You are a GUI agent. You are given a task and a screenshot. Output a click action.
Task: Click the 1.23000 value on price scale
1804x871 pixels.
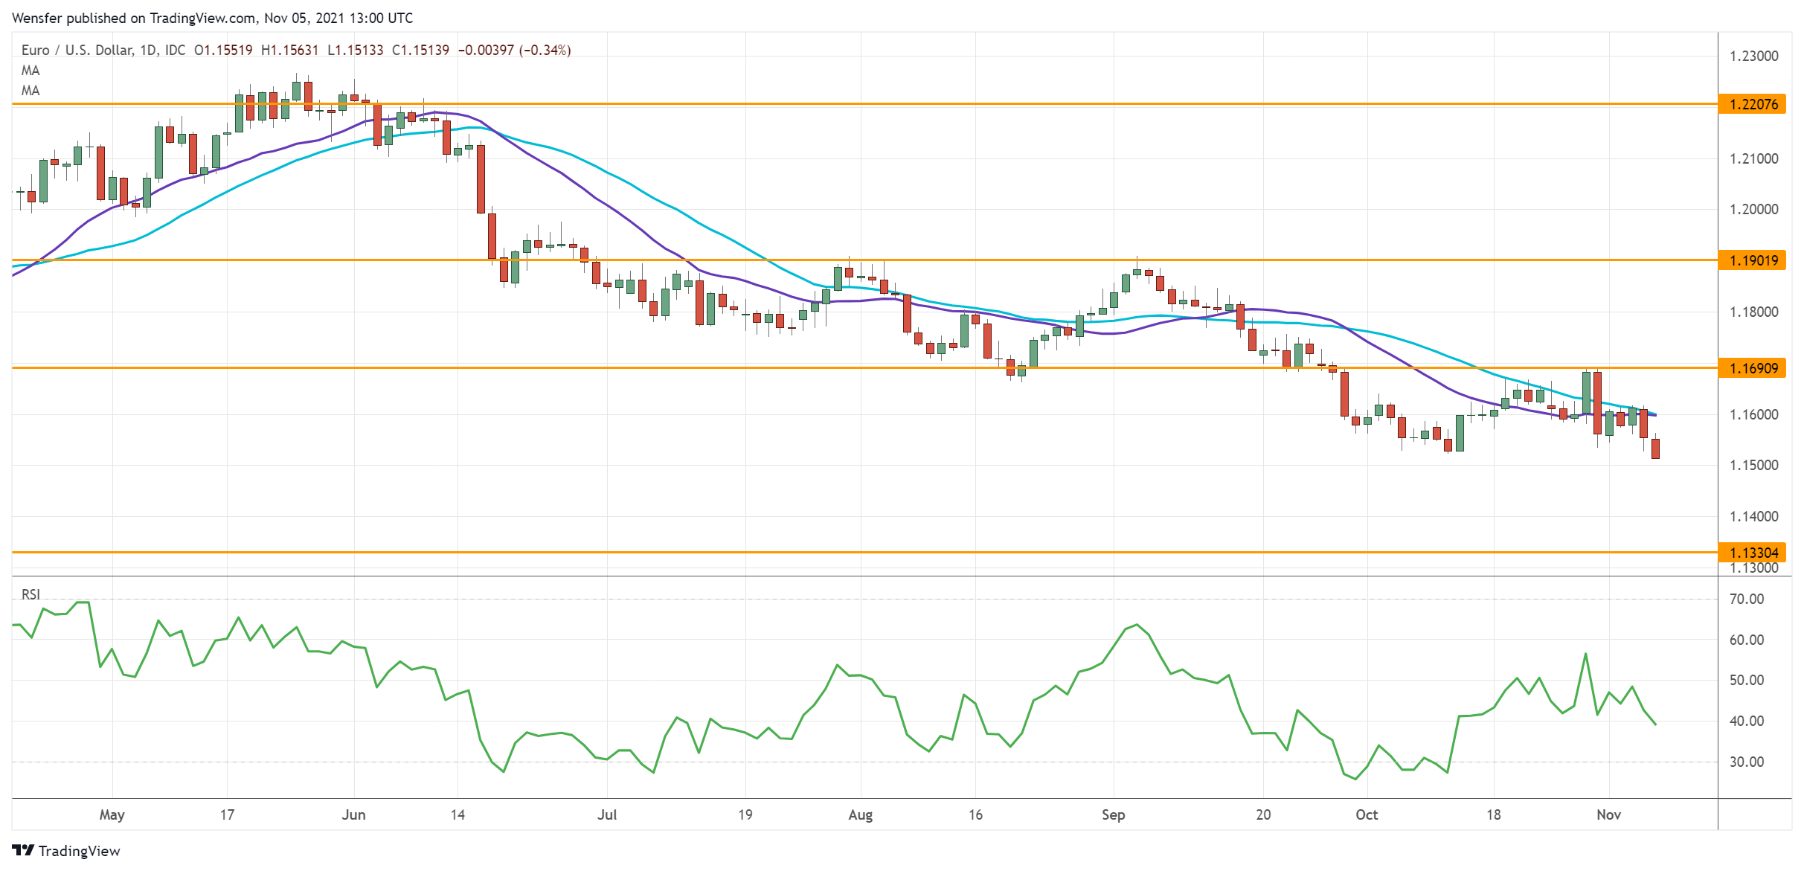pos(1753,56)
